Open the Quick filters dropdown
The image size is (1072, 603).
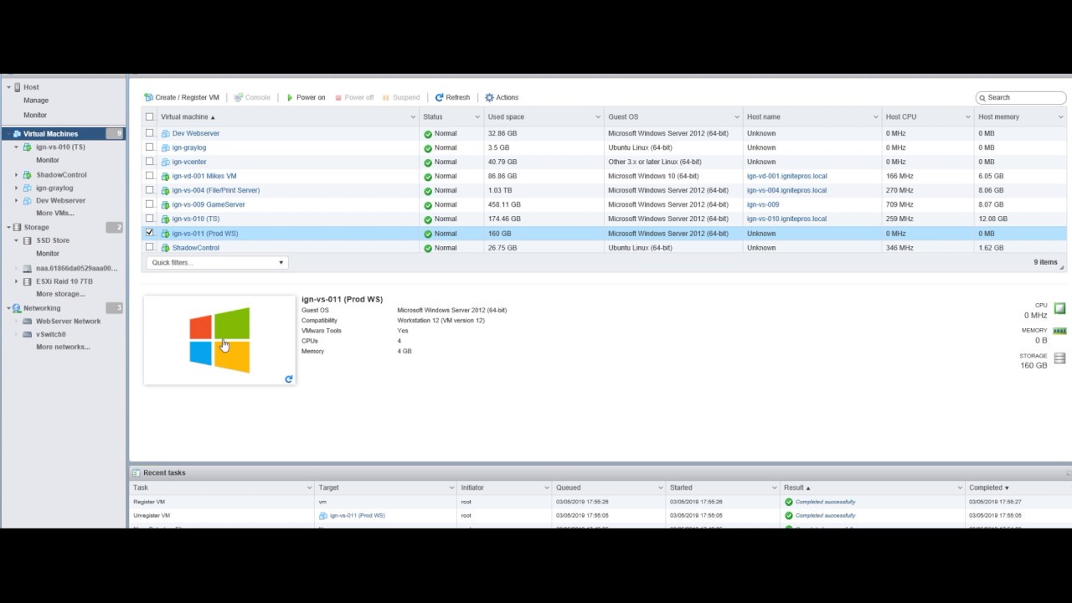pyautogui.click(x=218, y=262)
